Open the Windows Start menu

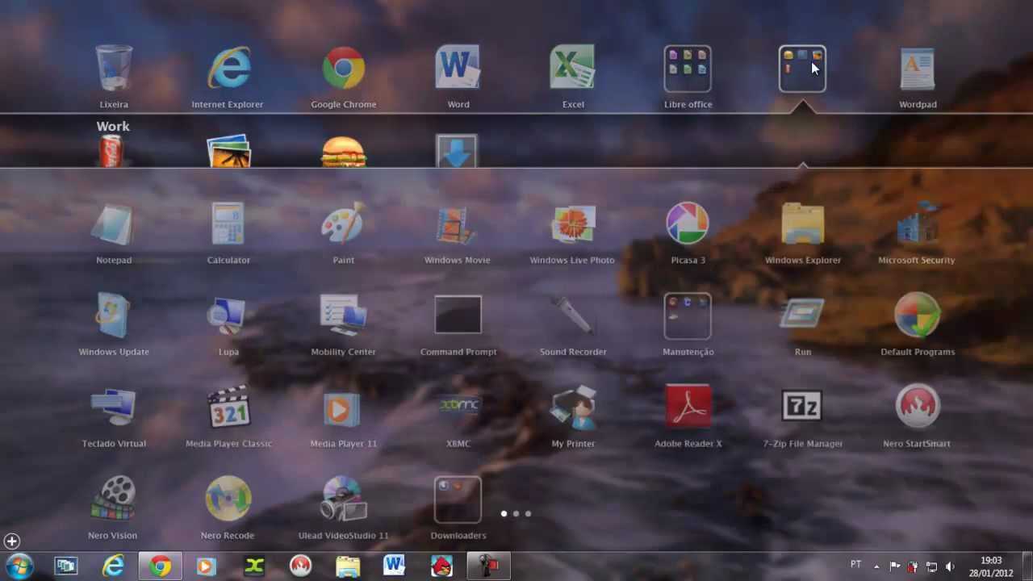point(19,566)
